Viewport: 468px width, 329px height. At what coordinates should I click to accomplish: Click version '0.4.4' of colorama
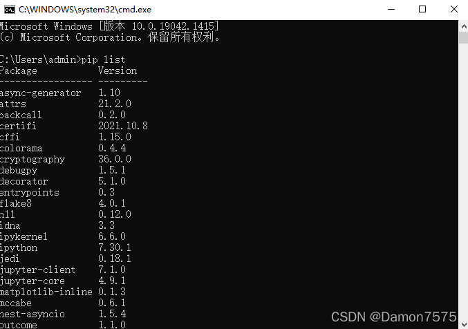pyautogui.click(x=112, y=148)
